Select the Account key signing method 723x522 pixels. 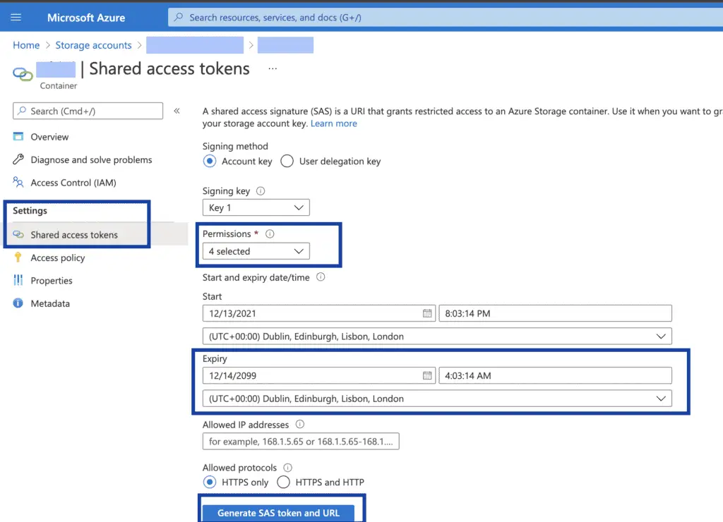click(210, 162)
